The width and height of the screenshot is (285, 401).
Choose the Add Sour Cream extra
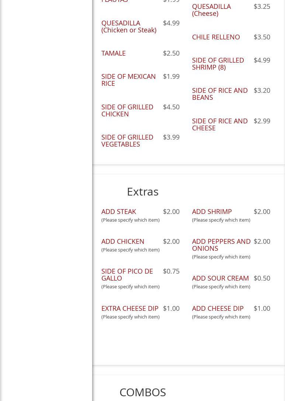(x=220, y=278)
